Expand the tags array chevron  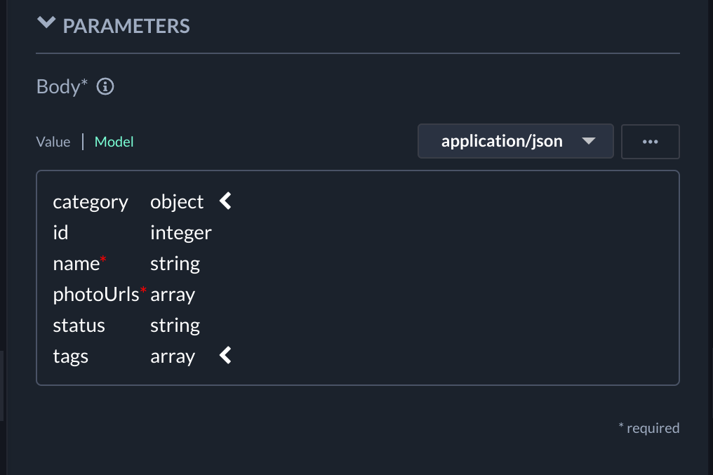(x=225, y=356)
